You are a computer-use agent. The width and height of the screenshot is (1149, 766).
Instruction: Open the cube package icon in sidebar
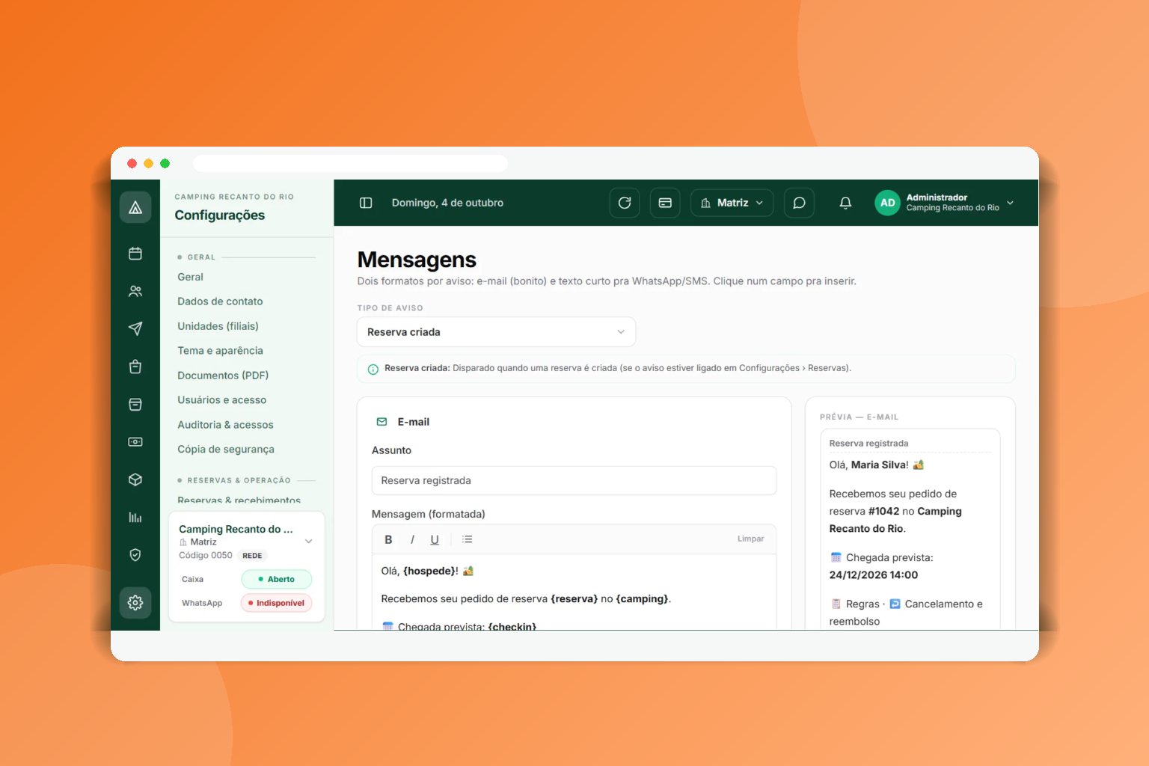135,479
